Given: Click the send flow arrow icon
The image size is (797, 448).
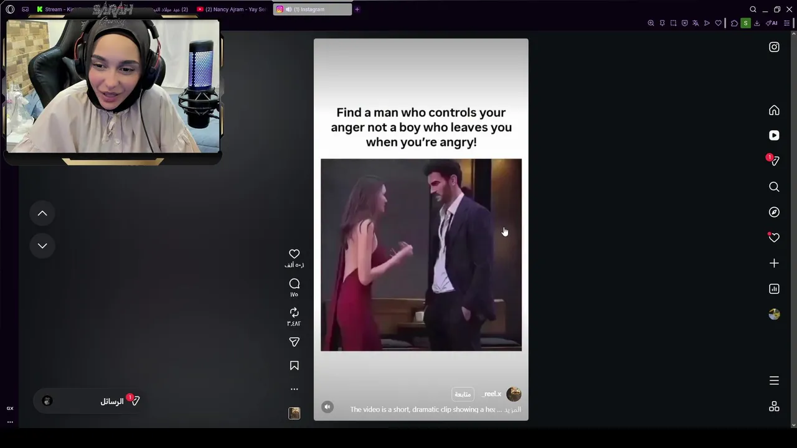Looking at the screenshot, I should pyautogui.click(x=707, y=23).
